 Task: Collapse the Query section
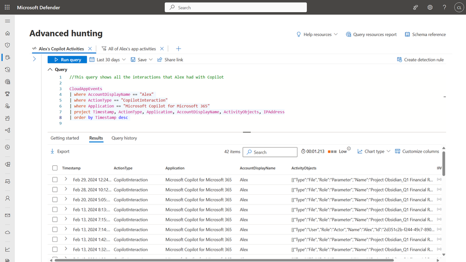coord(50,70)
